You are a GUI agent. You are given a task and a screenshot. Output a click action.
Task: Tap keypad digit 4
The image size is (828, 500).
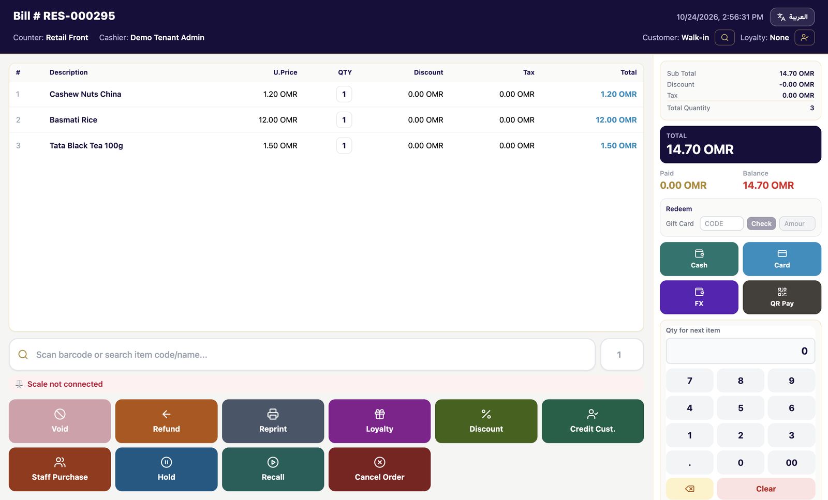click(689, 408)
